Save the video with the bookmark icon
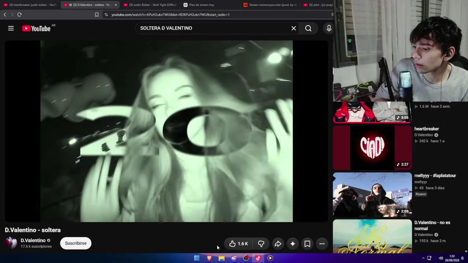 307,244
